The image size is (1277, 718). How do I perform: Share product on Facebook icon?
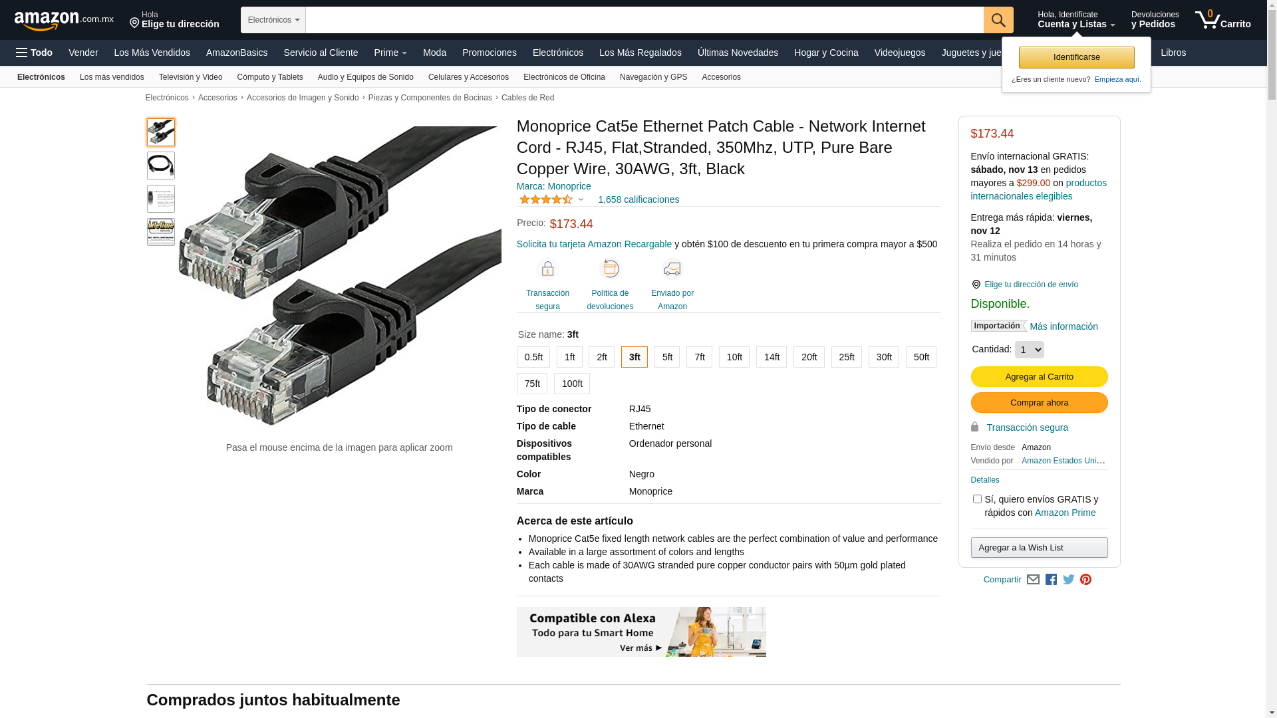coord(1051,580)
